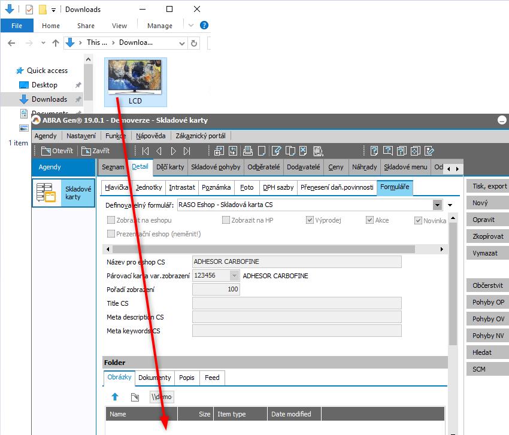509x435 pixels.
Task: Click the Vymazat button
Action: coord(487,253)
